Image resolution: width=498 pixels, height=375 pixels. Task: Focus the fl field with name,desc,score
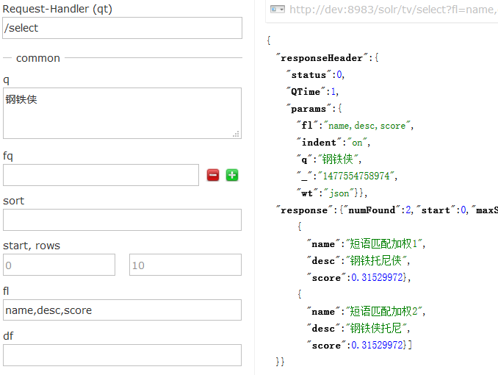click(x=122, y=310)
